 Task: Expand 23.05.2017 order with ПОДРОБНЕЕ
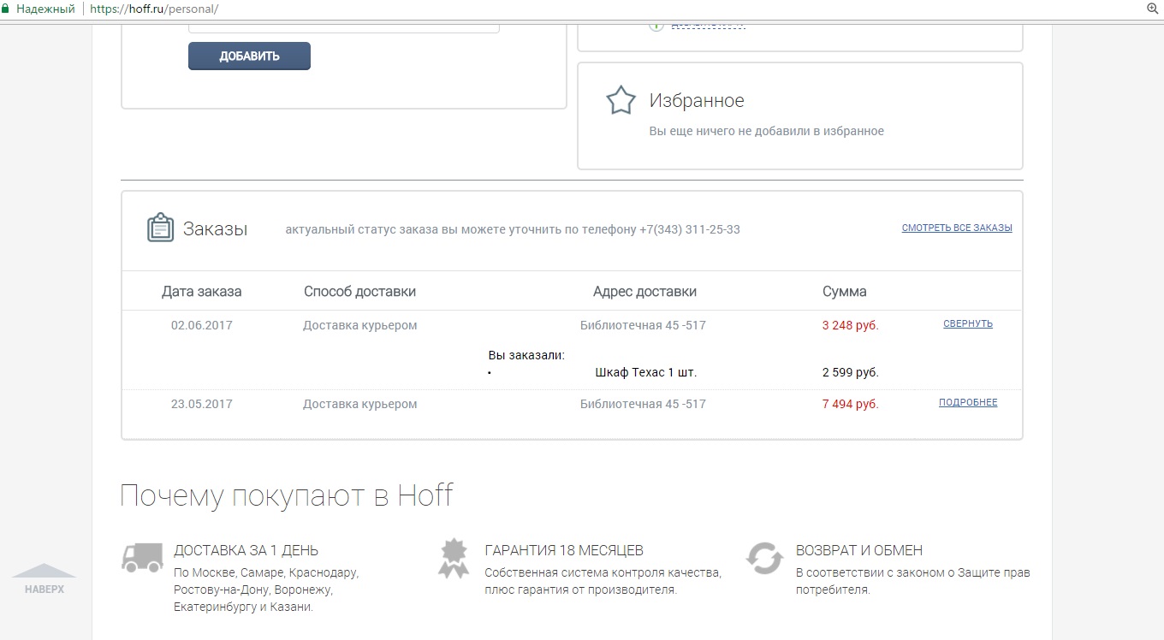tap(968, 402)
